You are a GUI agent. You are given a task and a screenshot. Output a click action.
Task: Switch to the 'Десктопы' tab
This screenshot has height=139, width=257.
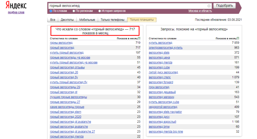click(x=67, y=20)
